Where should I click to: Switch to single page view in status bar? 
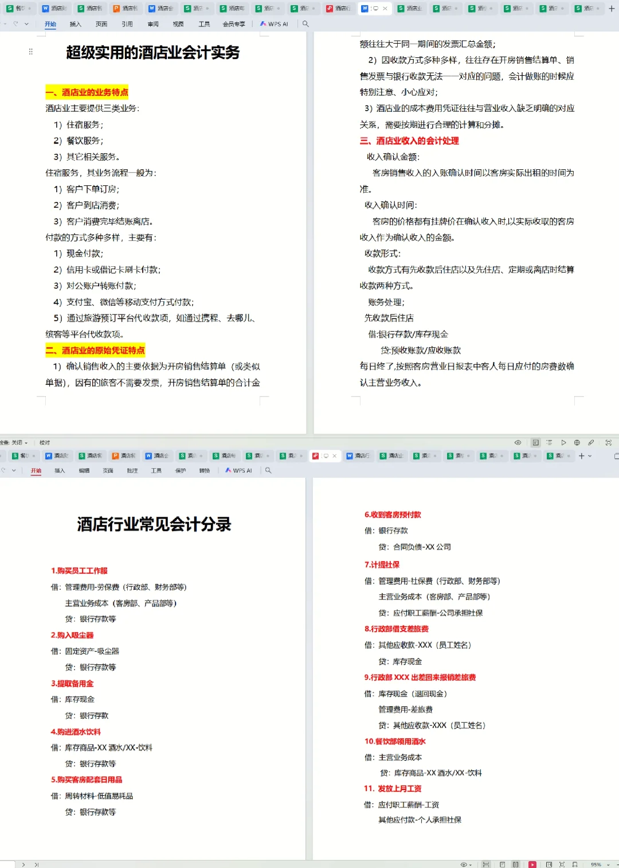coord(503,864)
